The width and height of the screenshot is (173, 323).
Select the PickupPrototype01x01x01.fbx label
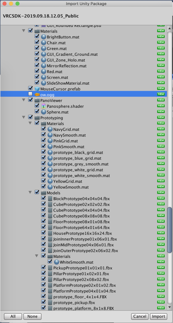tap(83, 268)
